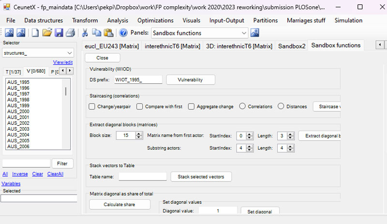Click the Open folder icon

point(47,33)
